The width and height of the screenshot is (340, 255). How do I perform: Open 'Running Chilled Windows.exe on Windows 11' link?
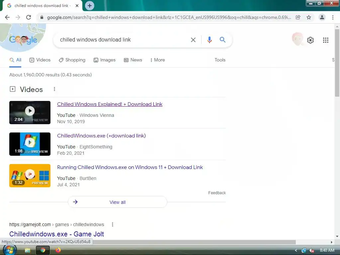click(x=130, y=167)
